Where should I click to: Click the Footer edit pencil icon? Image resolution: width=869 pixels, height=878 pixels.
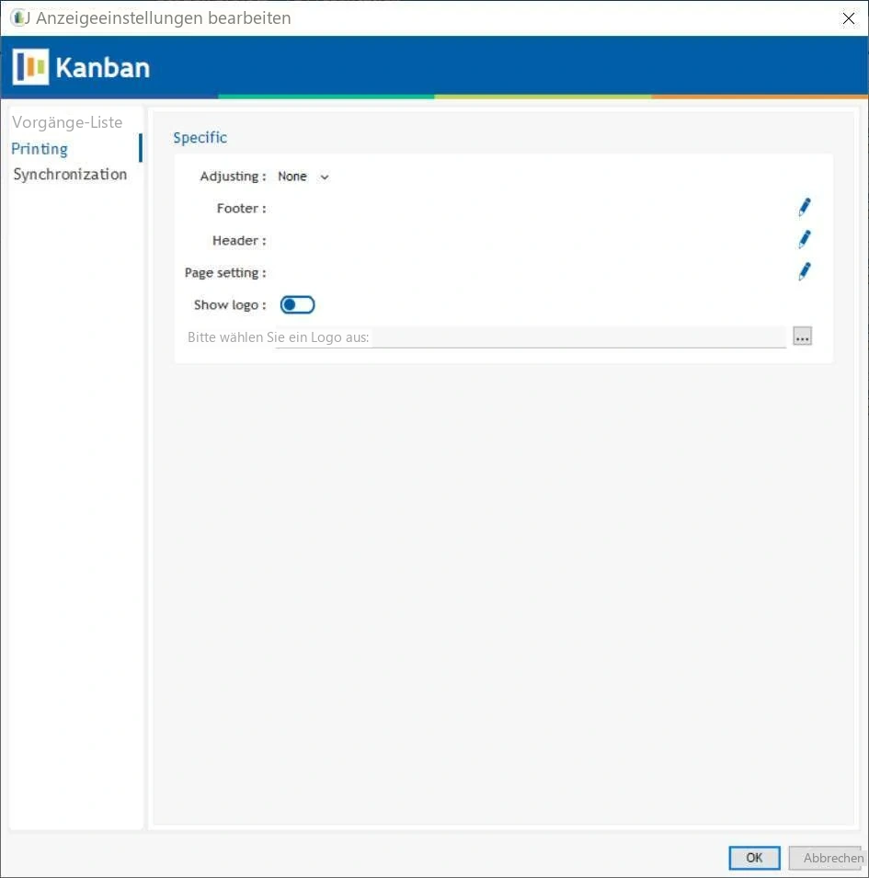coord(804,207)
